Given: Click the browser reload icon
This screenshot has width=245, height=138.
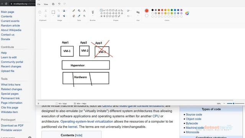Looking at the screenshot, I should pos(6,3).
